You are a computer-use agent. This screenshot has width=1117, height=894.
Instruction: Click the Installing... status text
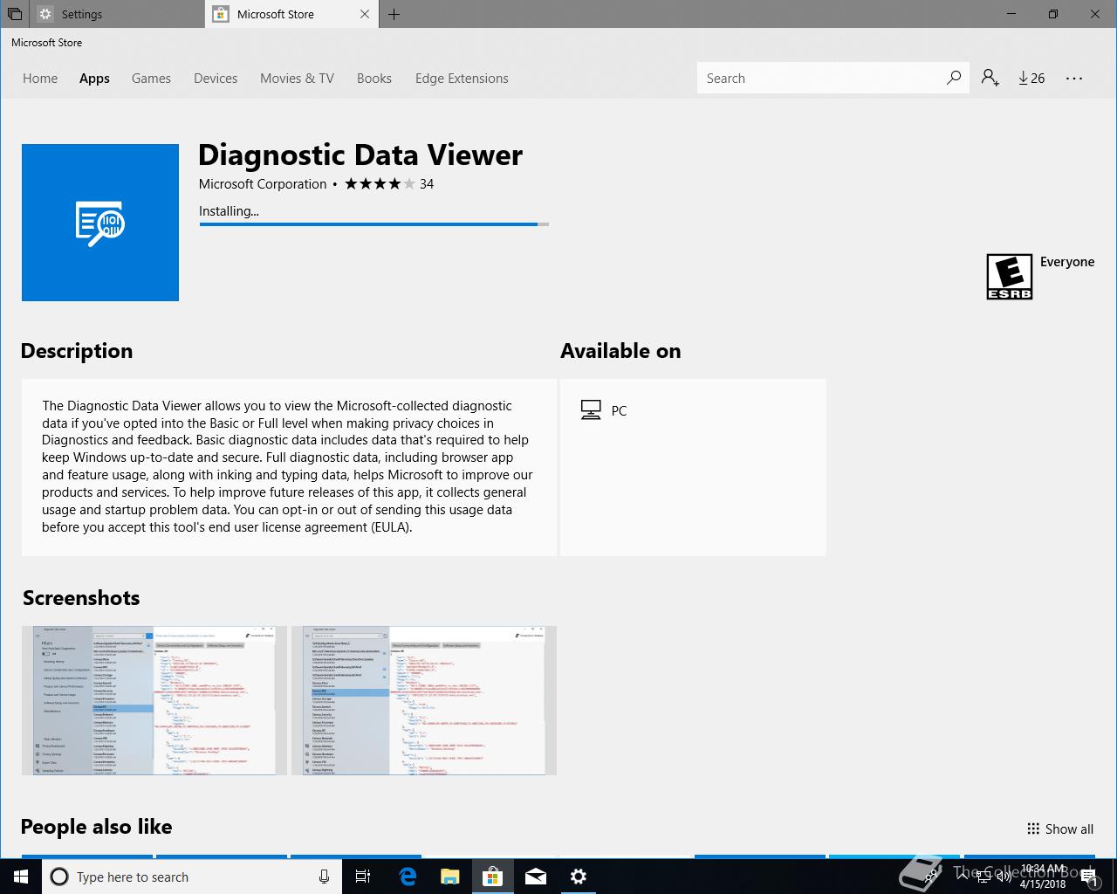(x=229, y=211)
